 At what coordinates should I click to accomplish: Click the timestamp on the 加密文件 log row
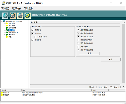tap(100, 95)
